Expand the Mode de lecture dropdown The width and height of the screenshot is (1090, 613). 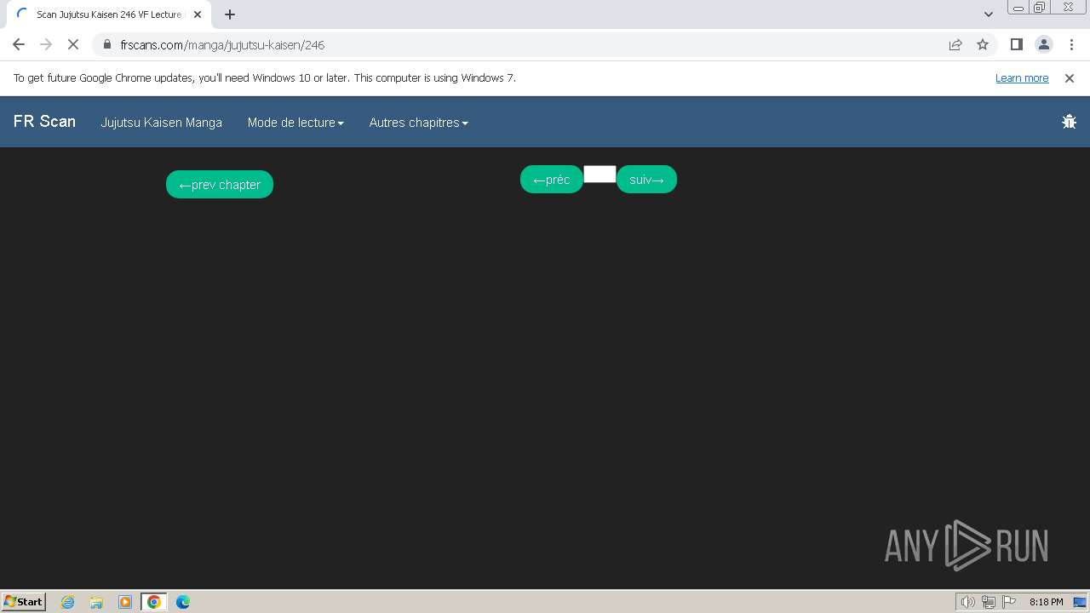pos(295,123)
